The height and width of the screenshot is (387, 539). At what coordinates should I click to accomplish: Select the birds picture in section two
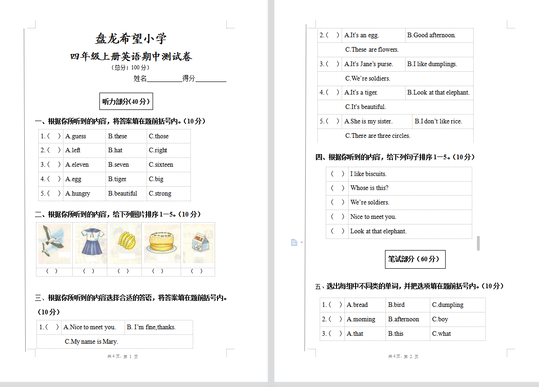pyautogui.click(x=54, y=244)
